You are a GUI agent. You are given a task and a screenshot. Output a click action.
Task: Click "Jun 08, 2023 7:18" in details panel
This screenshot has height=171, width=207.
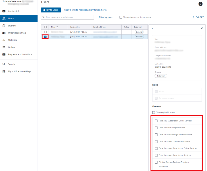pos(163,67)
